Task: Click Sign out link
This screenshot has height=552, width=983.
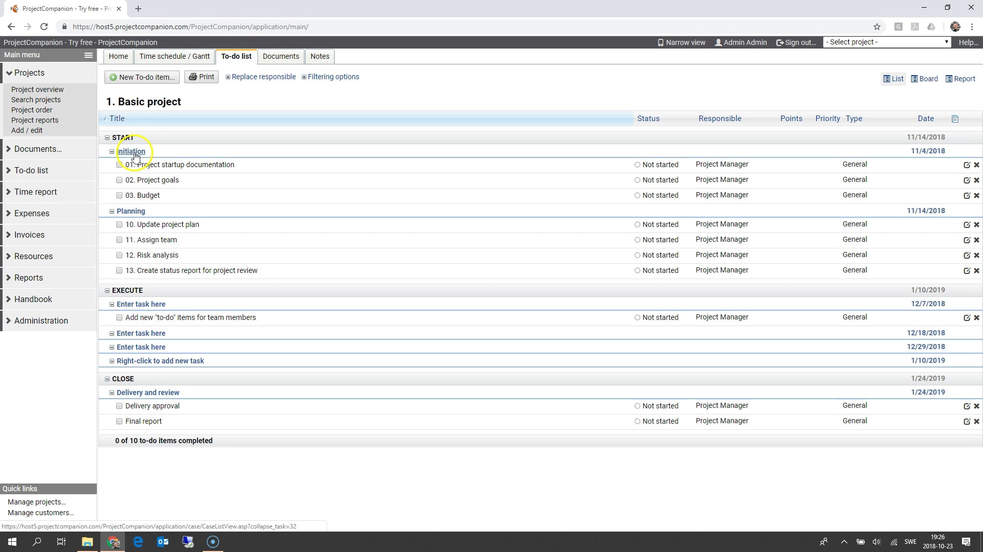Action: (796, 42)
